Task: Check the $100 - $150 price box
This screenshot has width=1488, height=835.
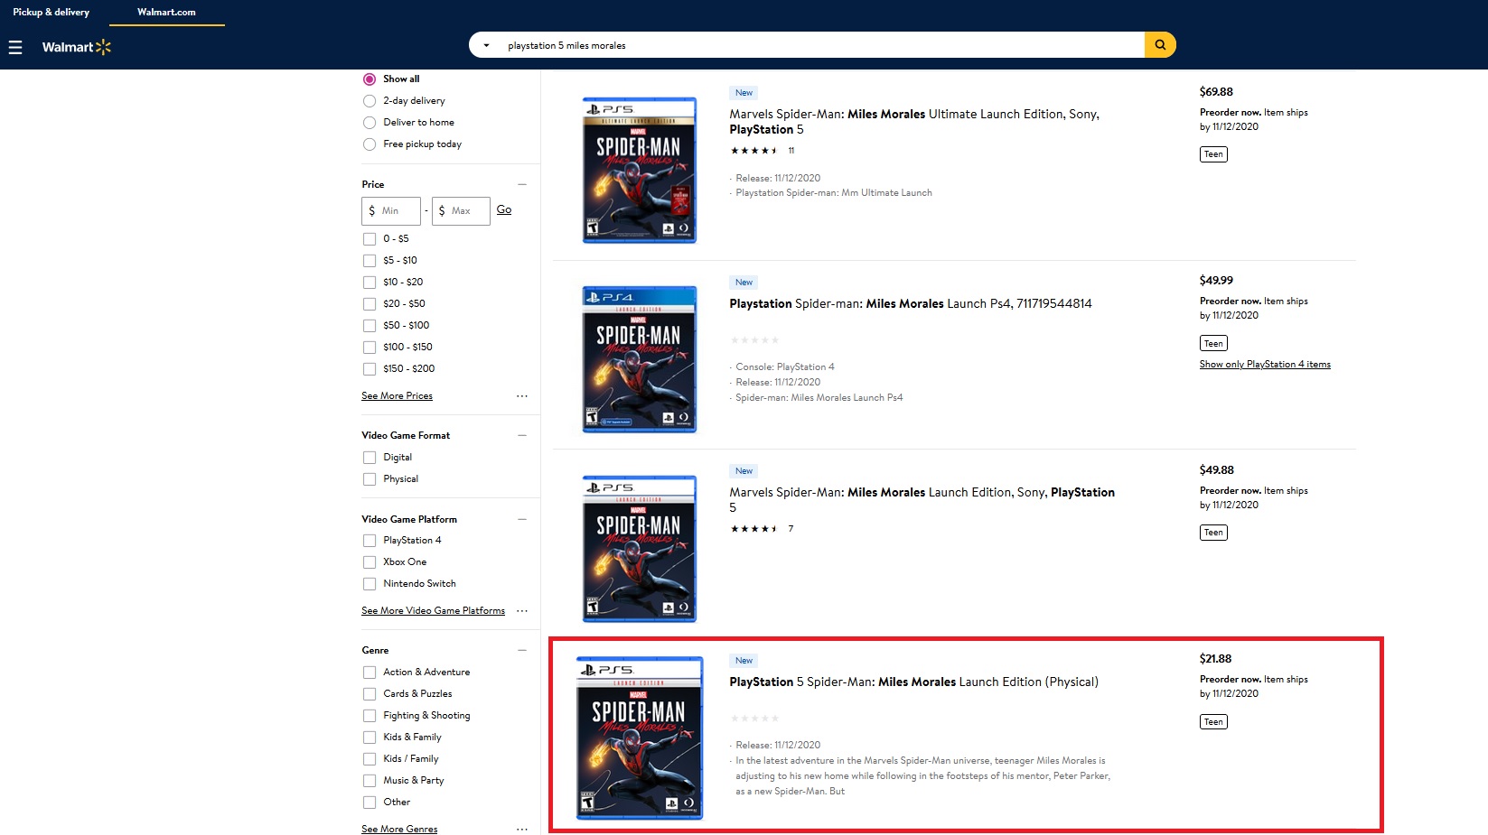Action: 370,348
